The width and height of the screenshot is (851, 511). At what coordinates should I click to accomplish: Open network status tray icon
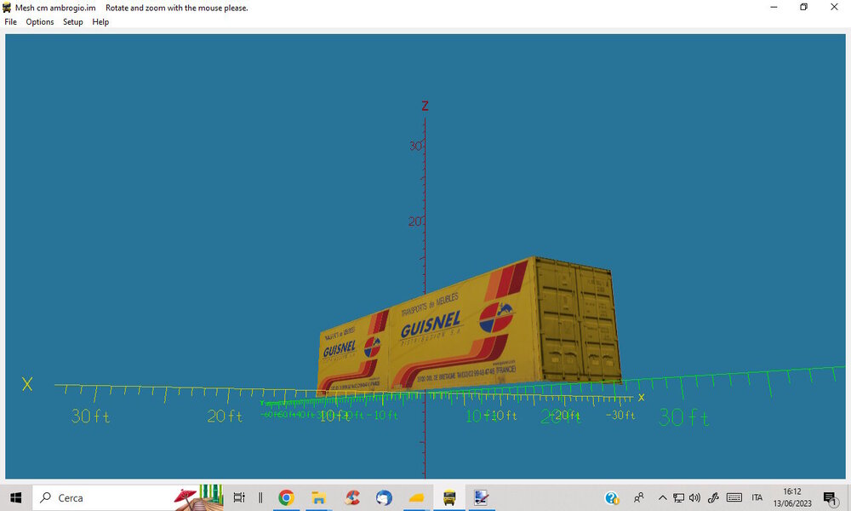pyautogui.click(x=678, y=497)
